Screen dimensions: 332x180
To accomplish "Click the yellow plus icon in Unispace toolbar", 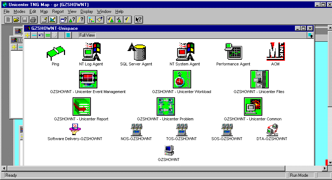I will (x=28, y=35).
